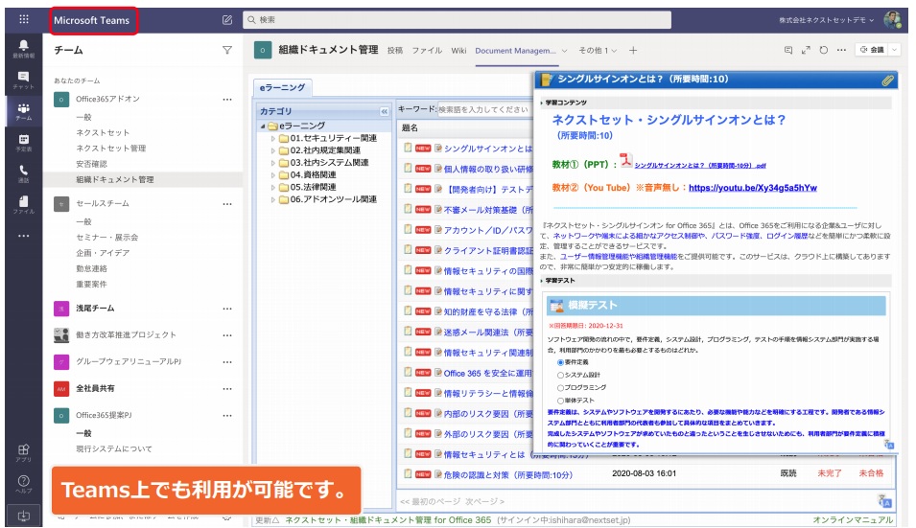Click the paperclip attachment icon in popup
Screen dimensions: 916x528
(x=887, y=80)
